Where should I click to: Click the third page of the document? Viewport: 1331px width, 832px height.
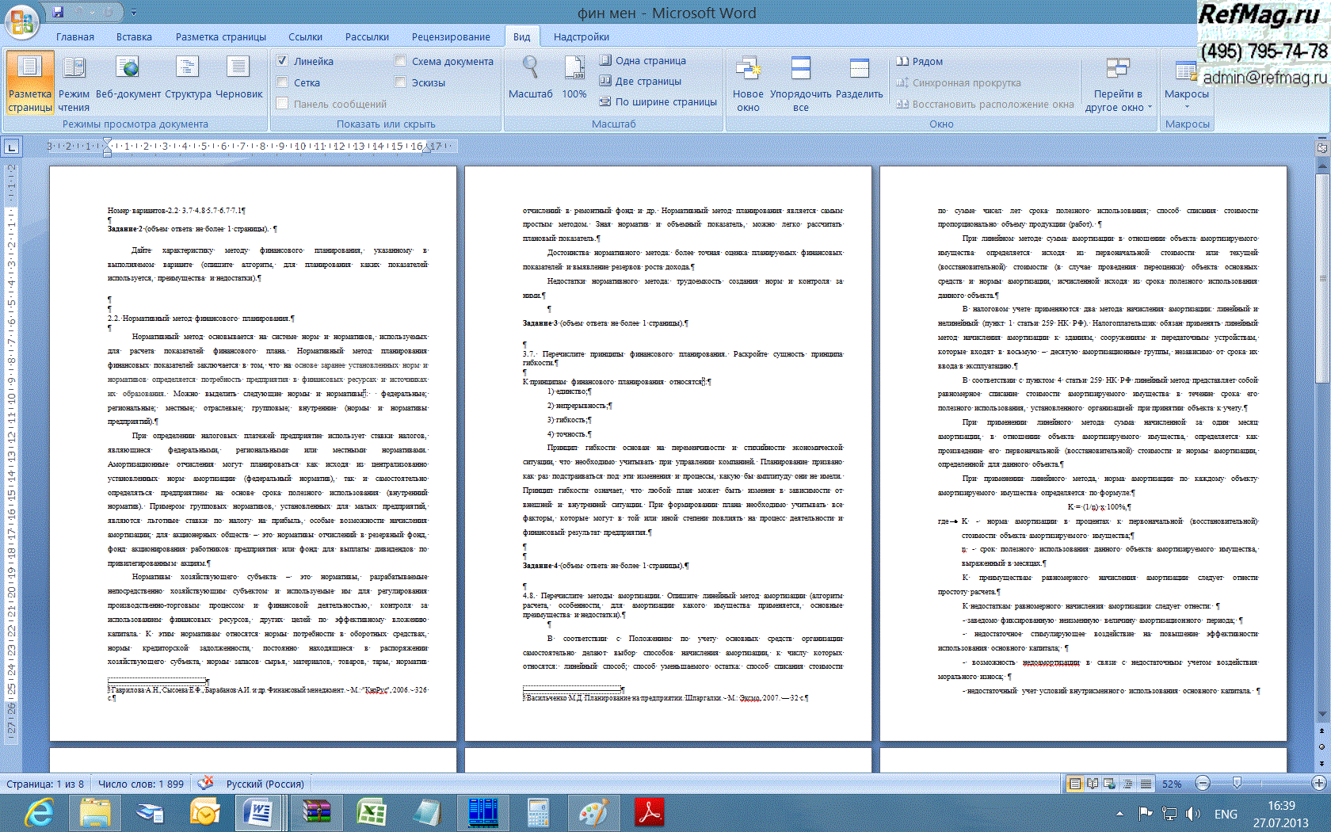click(1083, 453)
